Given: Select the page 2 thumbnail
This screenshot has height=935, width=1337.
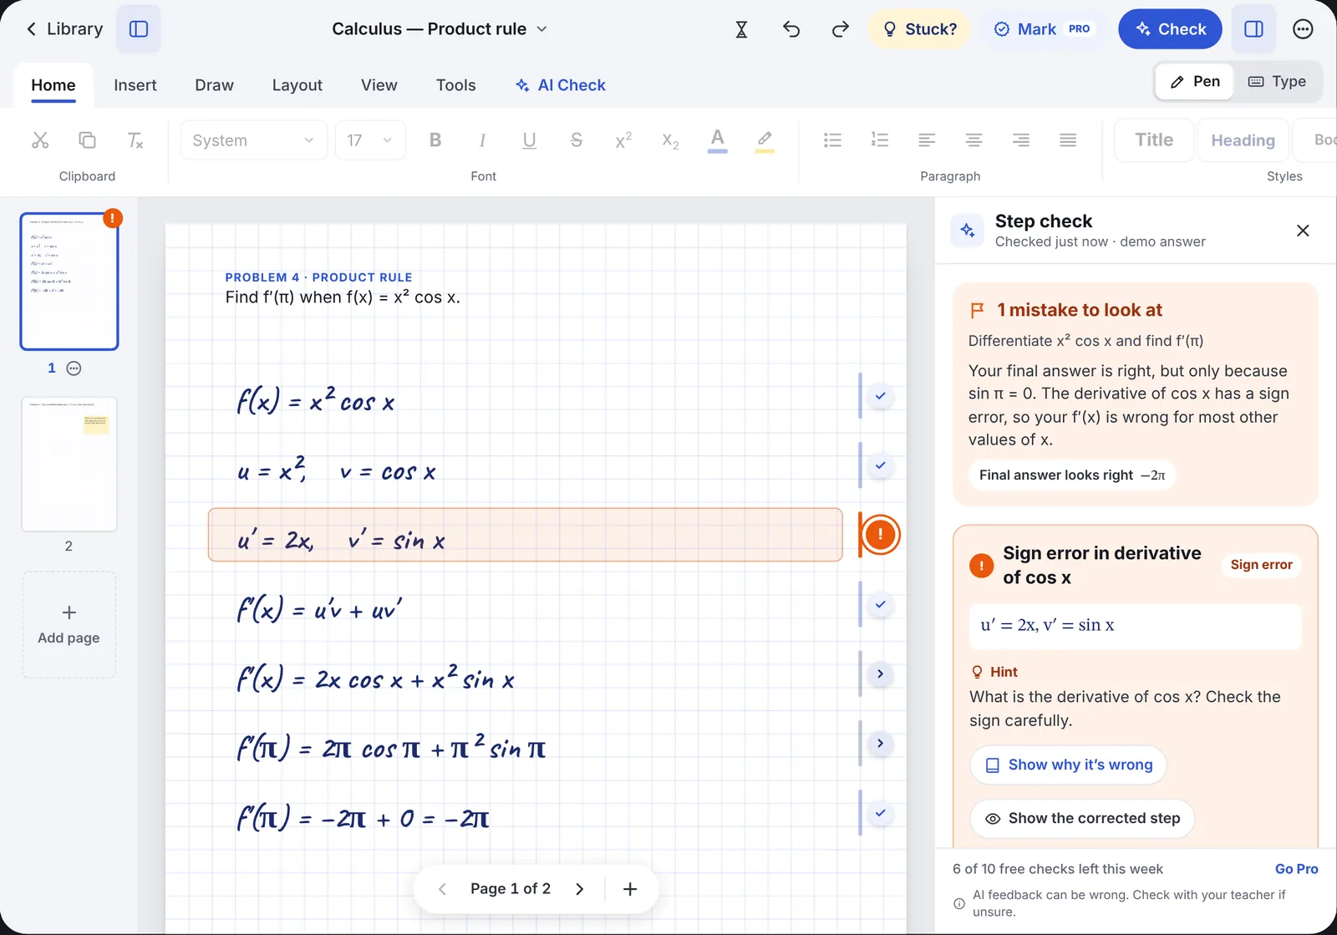Looking at the screenshot, I should coord(69,465).
